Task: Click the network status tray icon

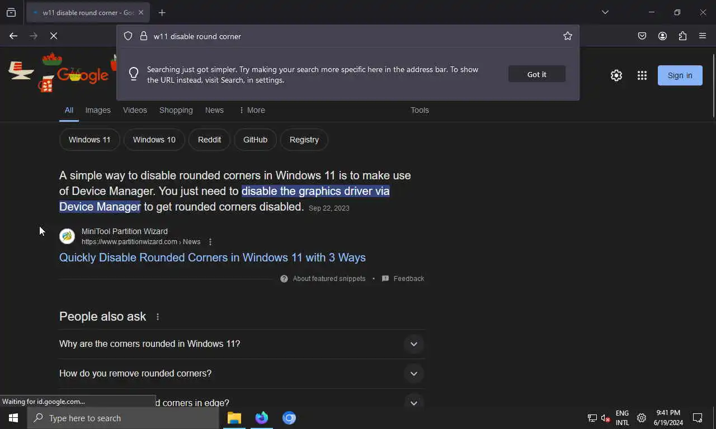Action: coord(592,418)
